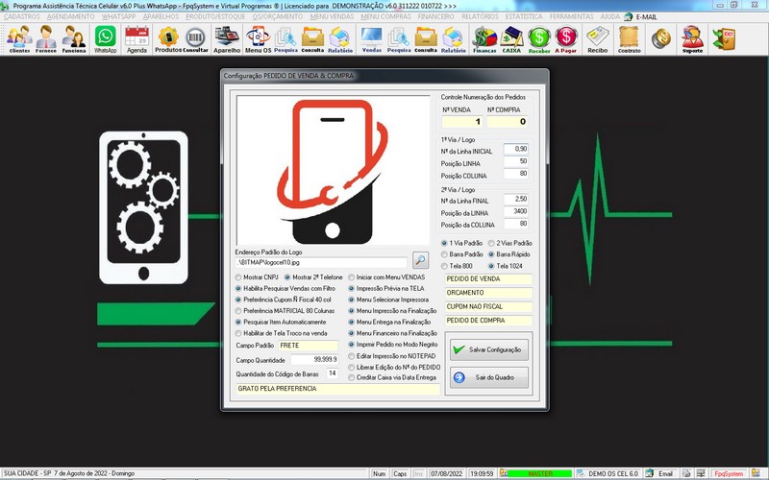769x480 pixels.
Task: Open the FERRAMENTAS menu
Action: [571, 16]
